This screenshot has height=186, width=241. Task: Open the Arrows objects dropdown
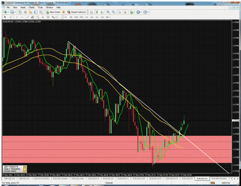click(54, 17)
